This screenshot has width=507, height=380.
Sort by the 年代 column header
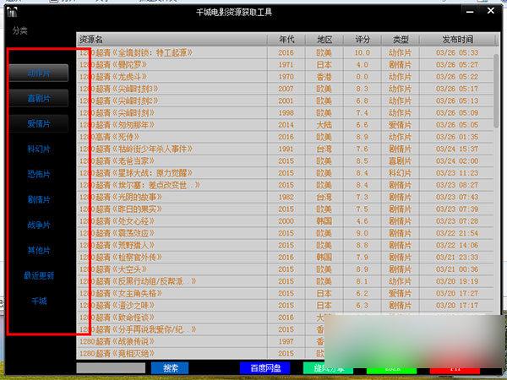(x=286, y=40)
